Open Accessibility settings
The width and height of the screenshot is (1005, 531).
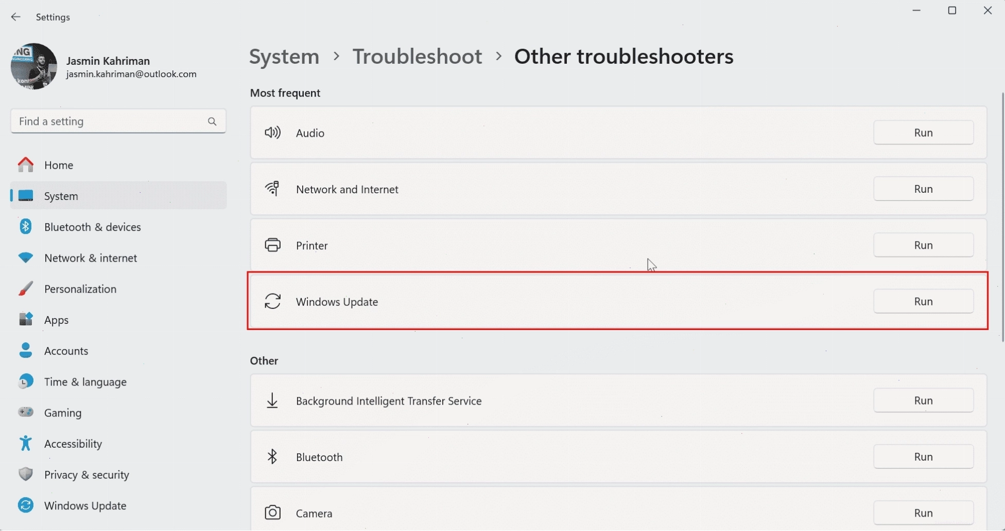point(118,443)
